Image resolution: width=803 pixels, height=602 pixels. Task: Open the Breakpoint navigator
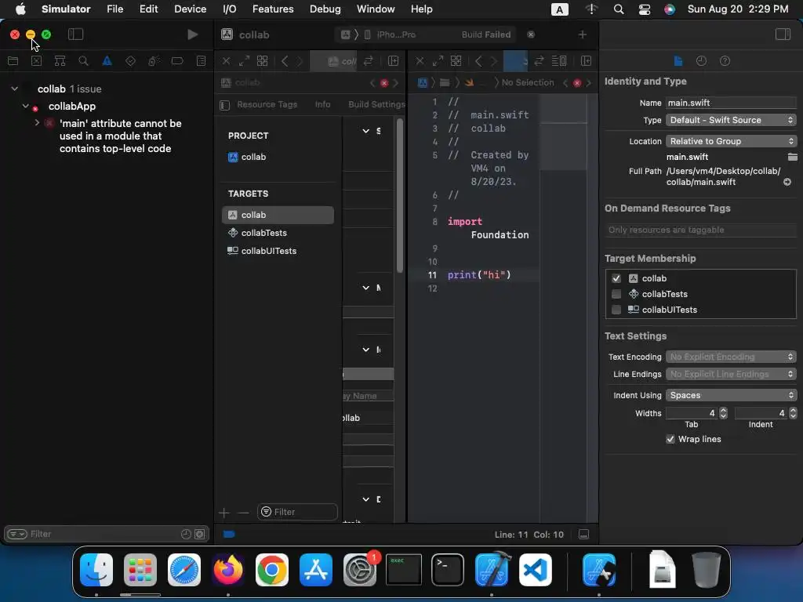pos(177,61)
